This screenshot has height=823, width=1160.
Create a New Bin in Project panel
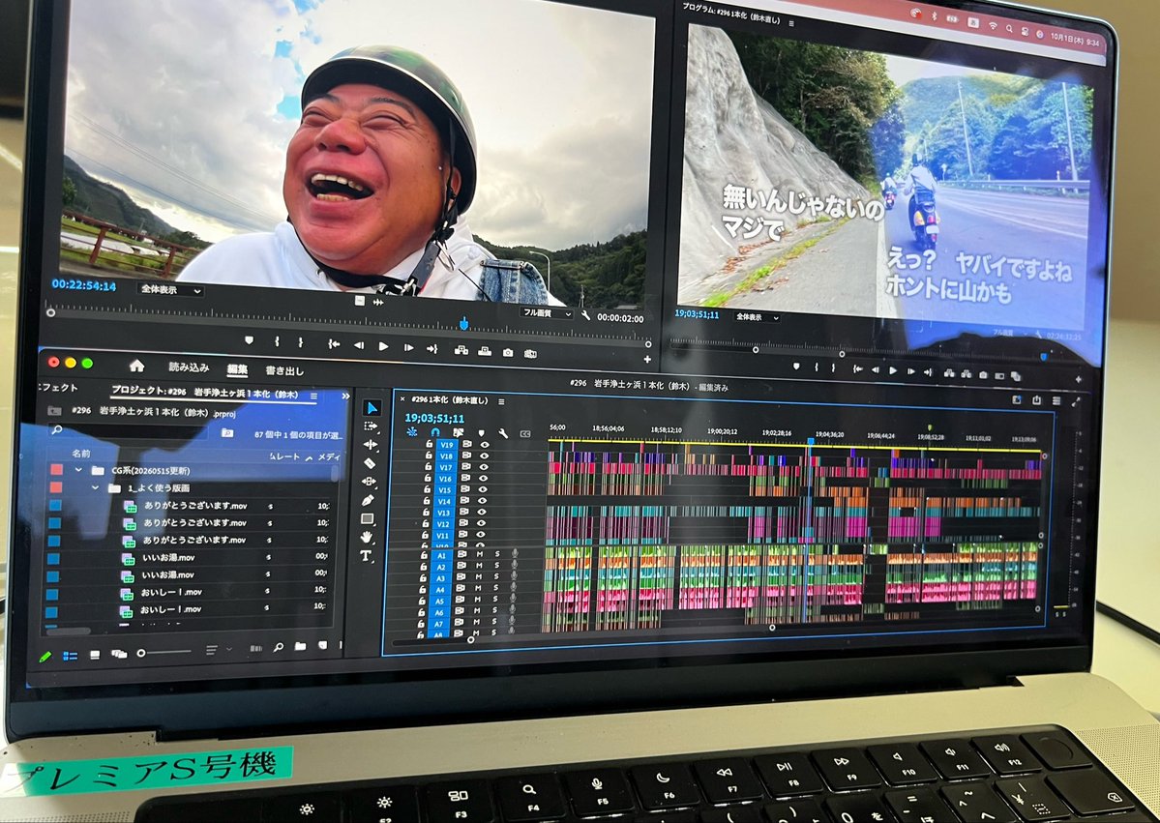pos(300,646)
